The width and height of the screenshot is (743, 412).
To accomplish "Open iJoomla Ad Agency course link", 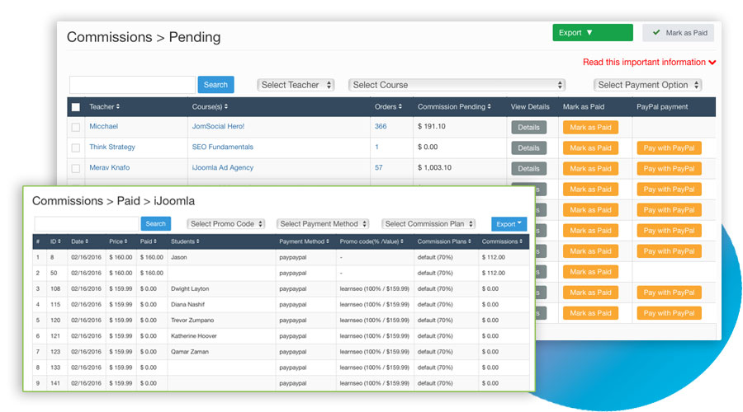I will 223,167.
